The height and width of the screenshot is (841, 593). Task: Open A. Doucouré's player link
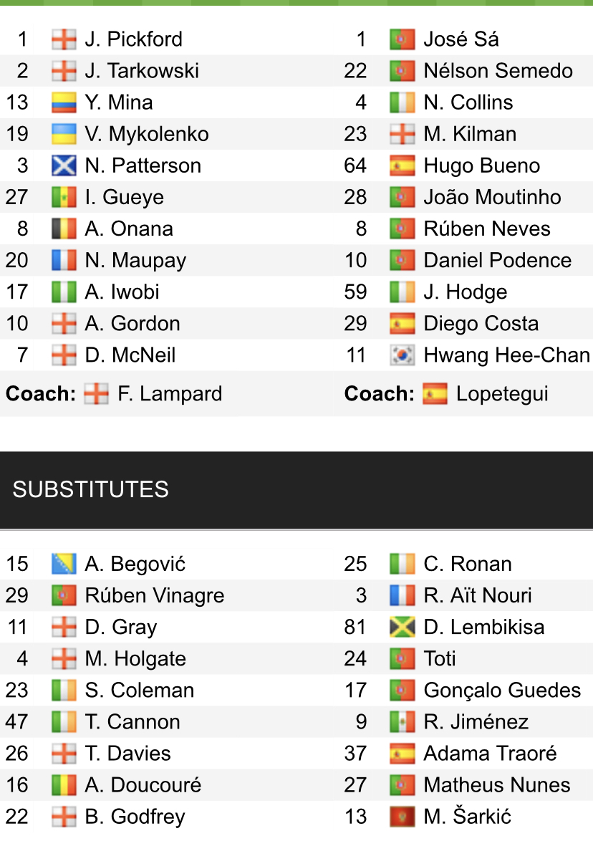click(x=143, y=784)
